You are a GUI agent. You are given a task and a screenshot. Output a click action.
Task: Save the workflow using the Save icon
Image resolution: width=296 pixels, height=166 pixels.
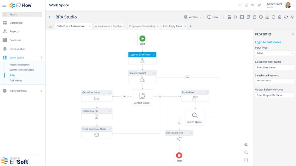coord(230,17)
